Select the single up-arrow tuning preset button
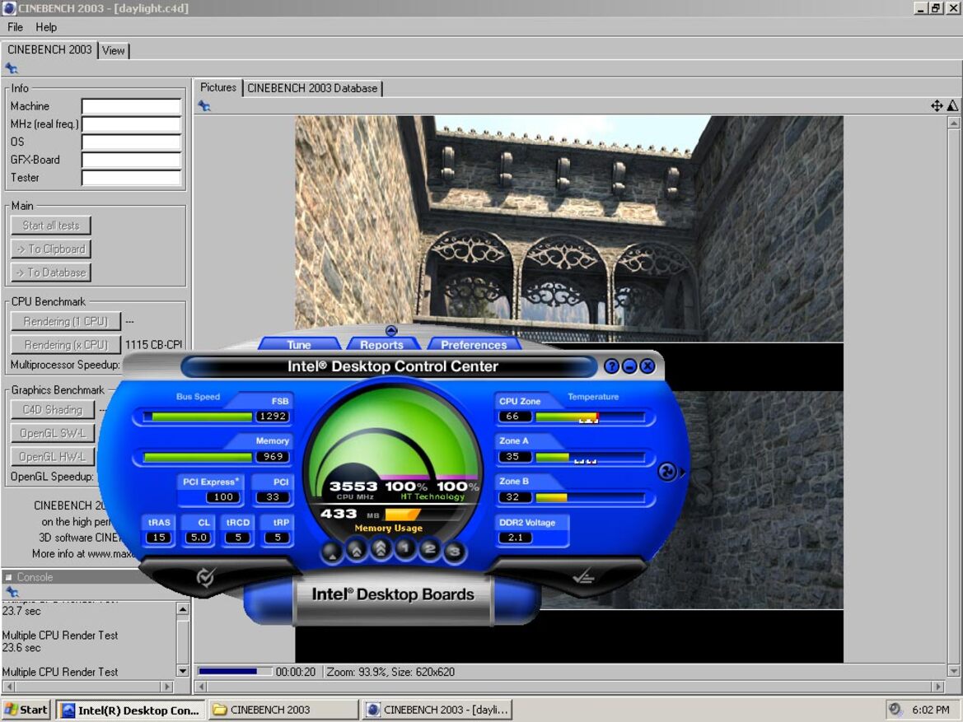The width and height of the screenshot is (963, 722). point(332,552)
